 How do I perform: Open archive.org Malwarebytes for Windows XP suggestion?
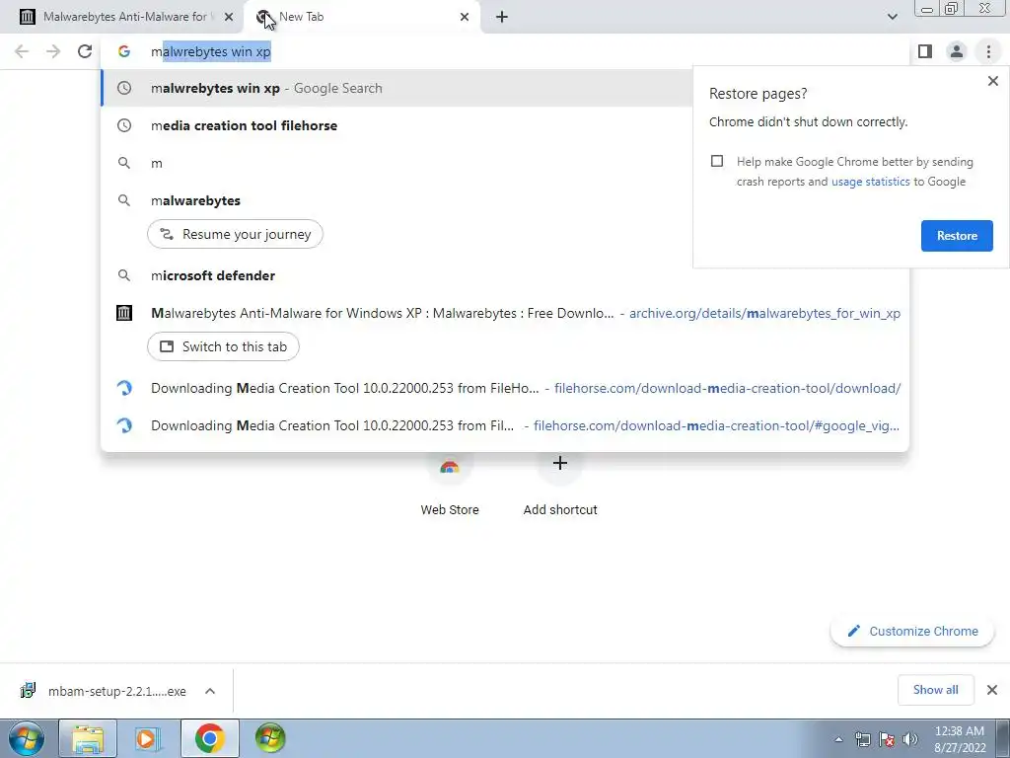pyautogui.click(x=505, y=313)
